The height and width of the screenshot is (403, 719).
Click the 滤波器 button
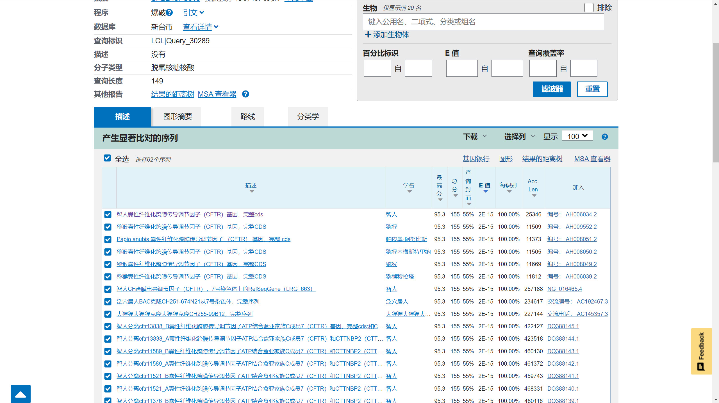coord(552,89)
